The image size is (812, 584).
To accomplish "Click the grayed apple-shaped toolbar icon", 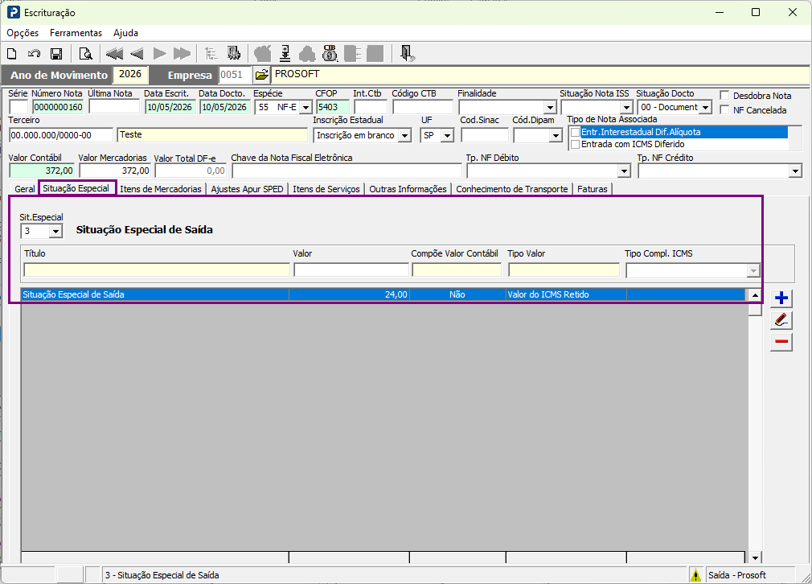I will 263,53.
